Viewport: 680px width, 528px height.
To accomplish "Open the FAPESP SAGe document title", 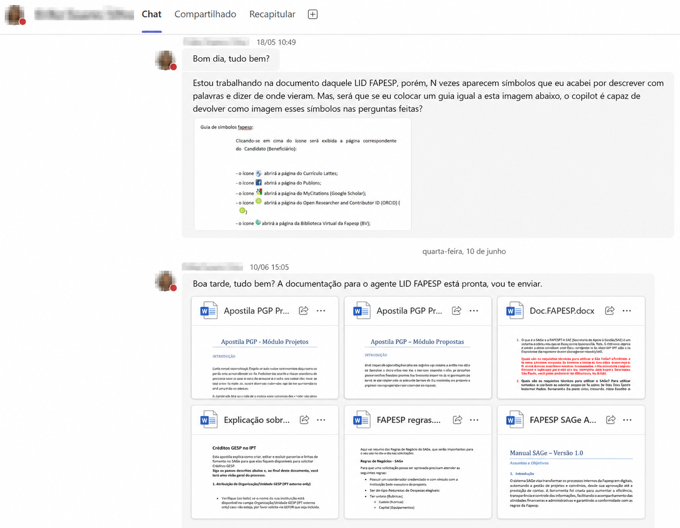I will pos(563,420).
